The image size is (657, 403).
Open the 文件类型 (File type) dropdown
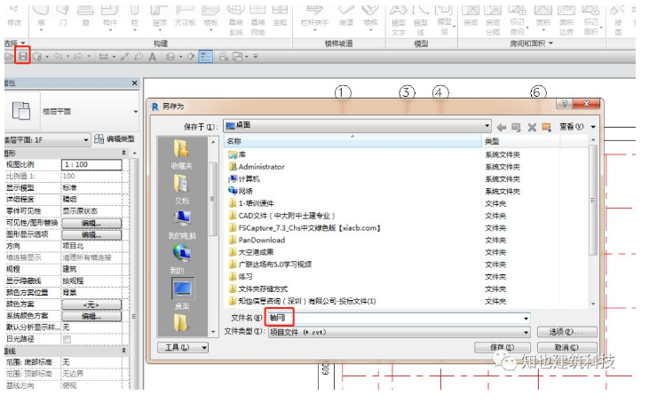click(399, 332)
